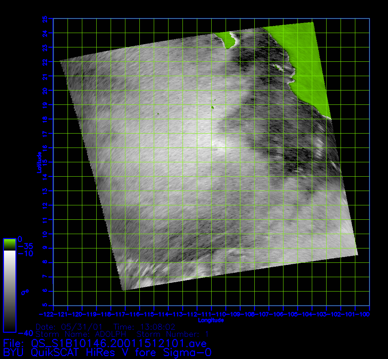Click the 'Storm Name: ADOLPH' text
Screen dimensions: 388x359
pyautogui.click(x=81, y=334)
